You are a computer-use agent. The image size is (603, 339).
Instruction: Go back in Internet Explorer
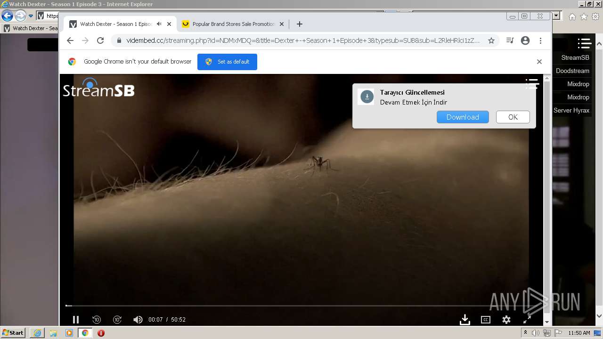[x=7, y=16]
